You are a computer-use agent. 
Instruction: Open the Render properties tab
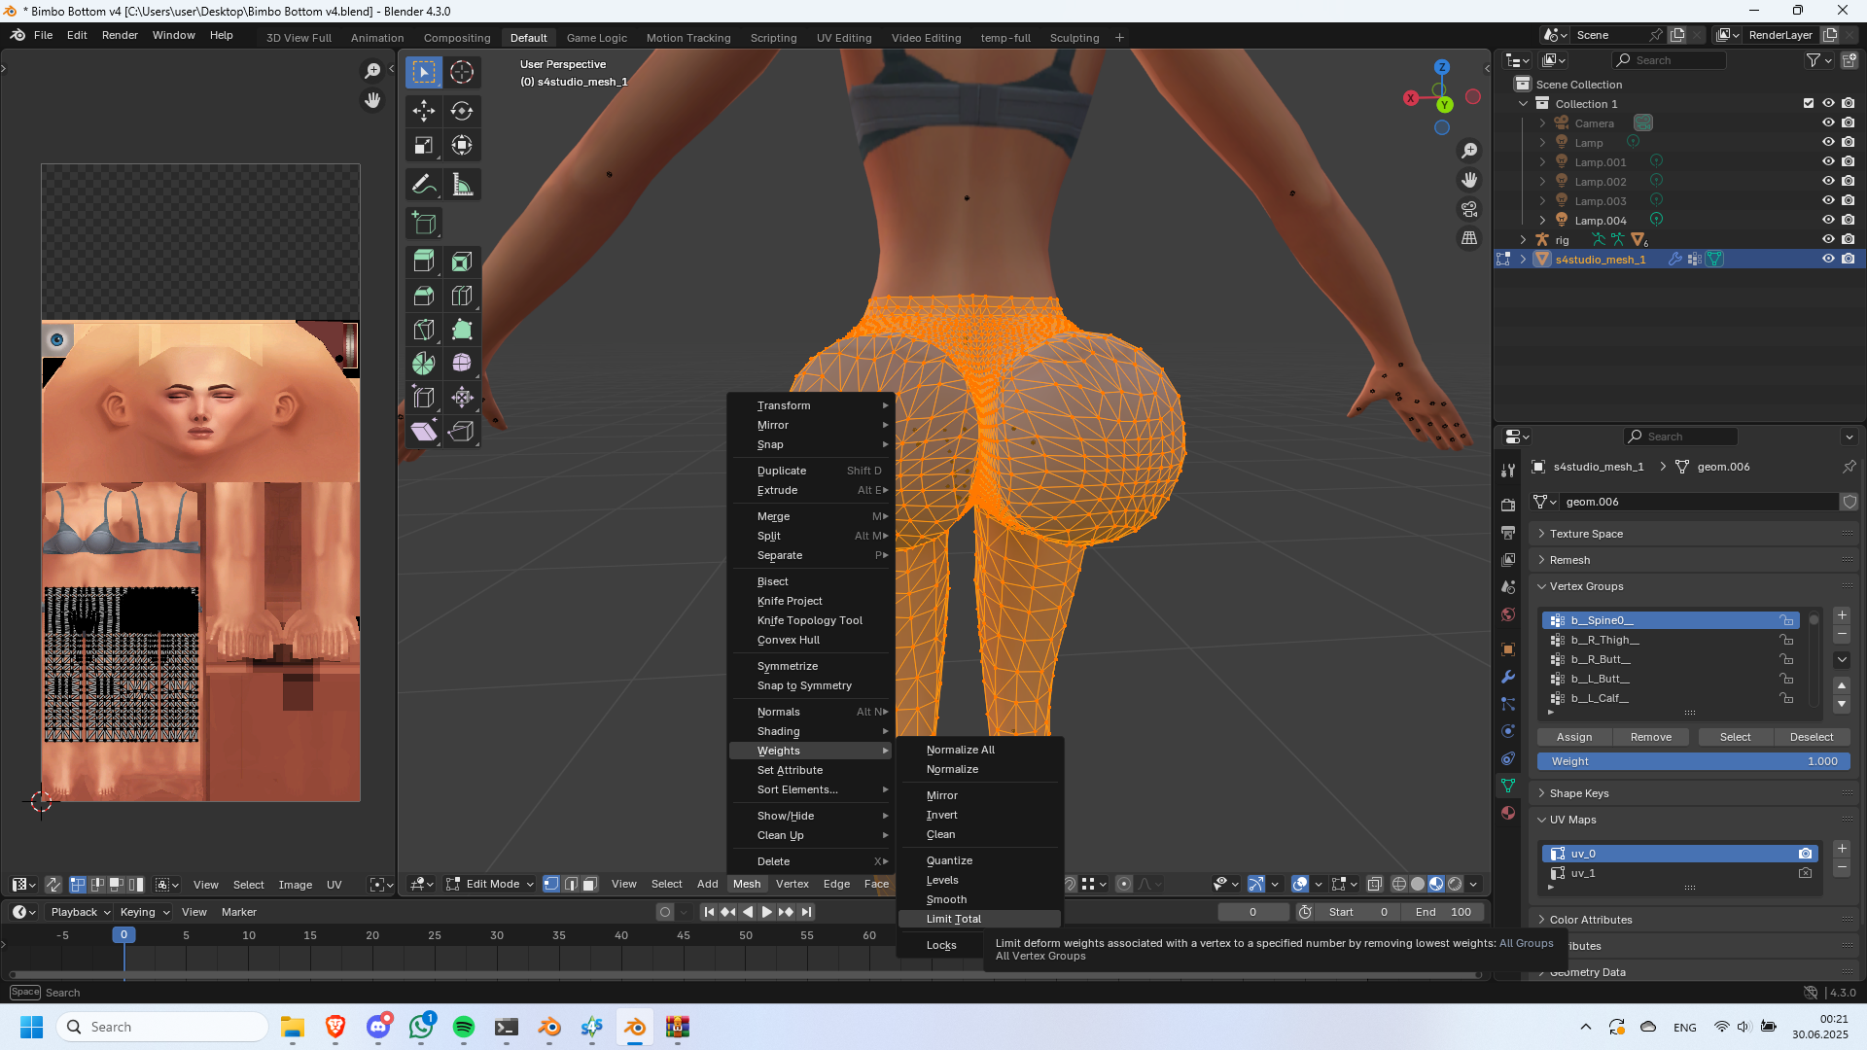click(1508, 506)
